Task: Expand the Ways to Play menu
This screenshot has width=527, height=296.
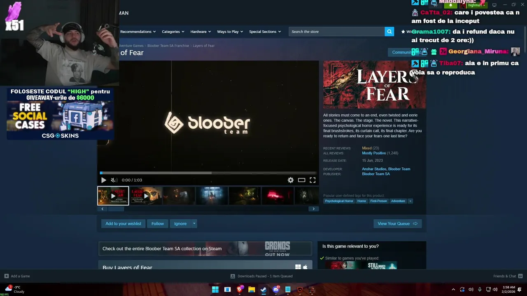Action: 230,32
